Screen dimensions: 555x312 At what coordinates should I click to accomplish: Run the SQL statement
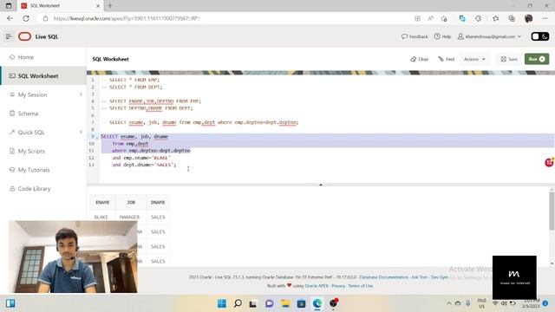pos(537,59)
